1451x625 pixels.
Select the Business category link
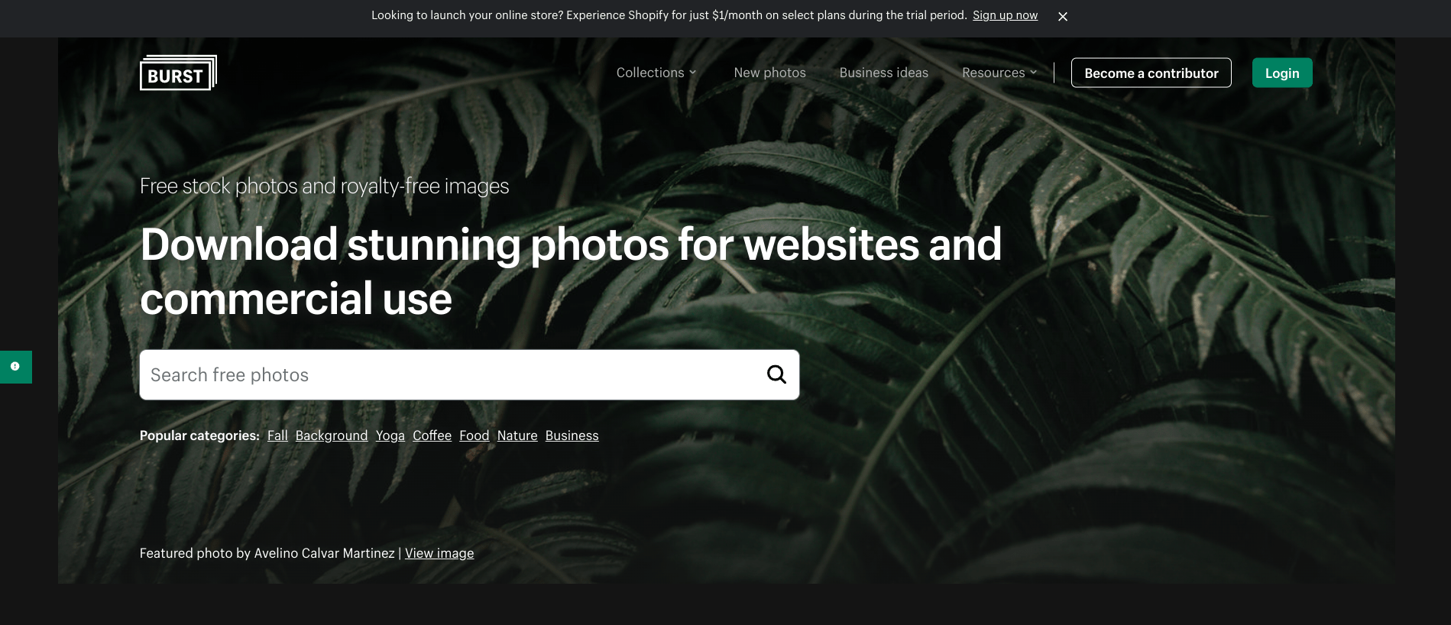[x=572, y=436]
